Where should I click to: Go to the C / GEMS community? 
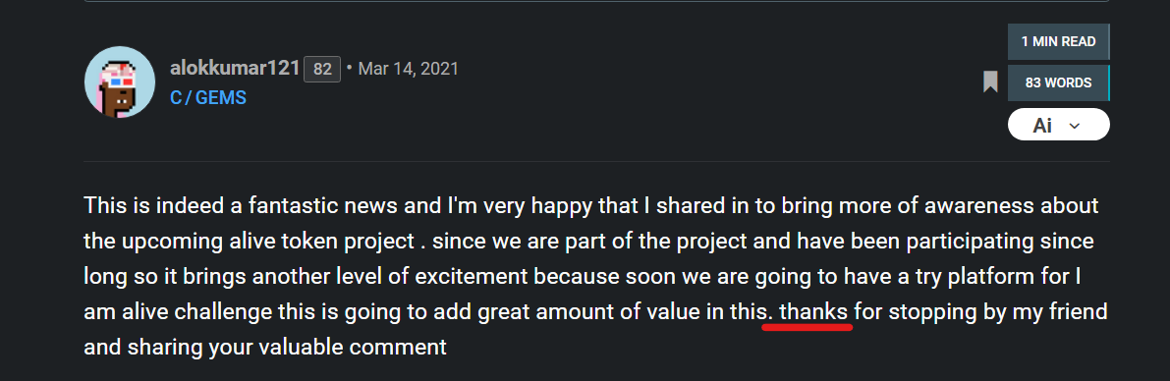208,97
